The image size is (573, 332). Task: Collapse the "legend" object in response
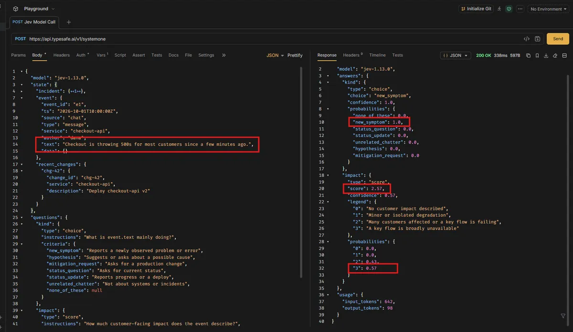[x=328, y=202]
